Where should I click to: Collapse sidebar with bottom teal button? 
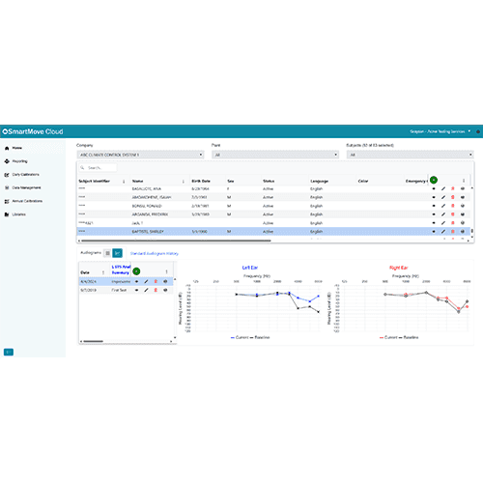(x=9, y=353)
